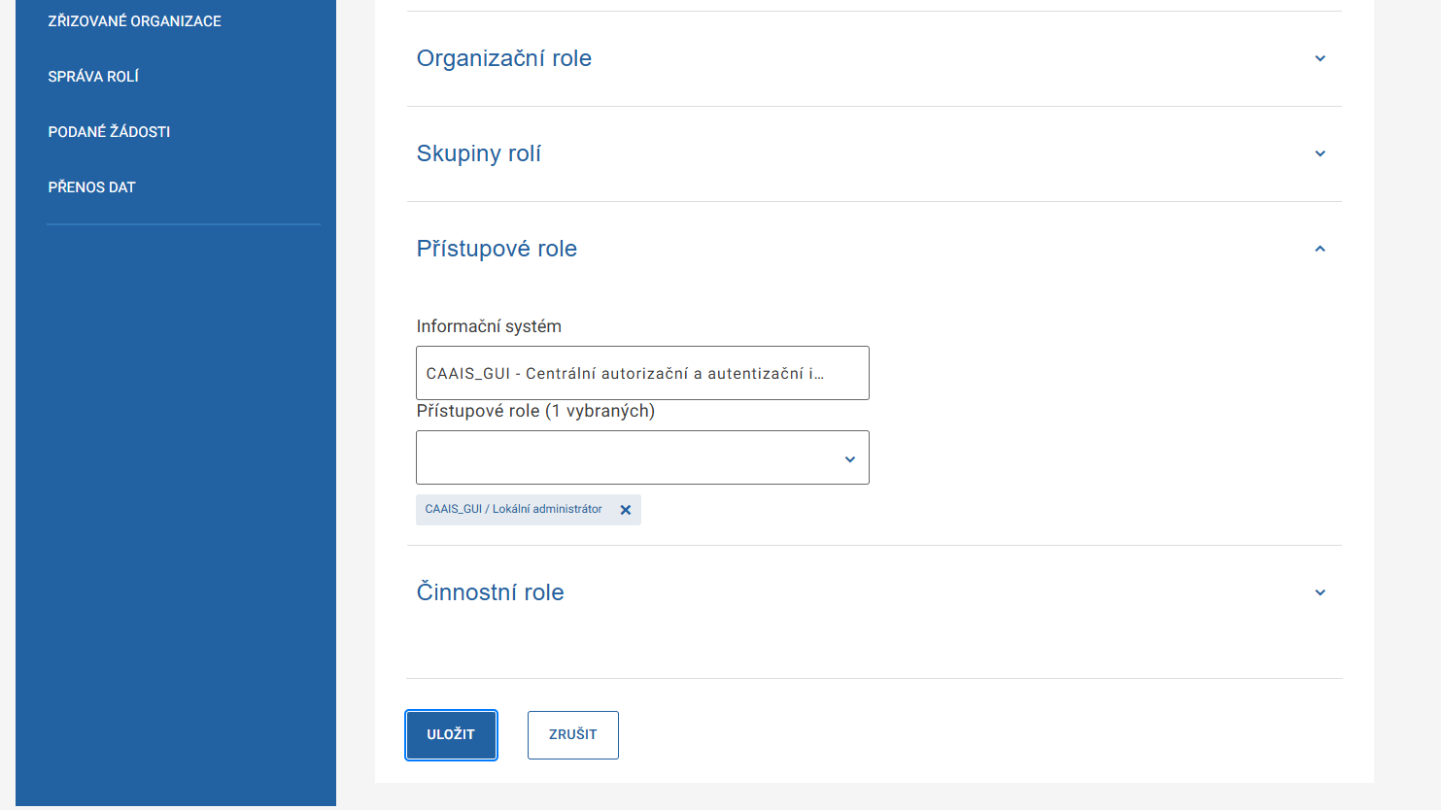Click the Informační systém field

click(642, 373)
